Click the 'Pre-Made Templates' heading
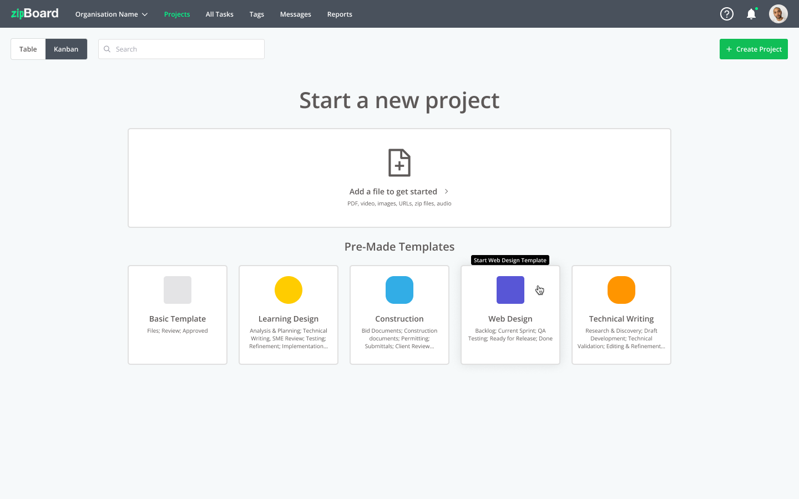Viewport: 799px width, 499px height. (x=399, y=247)
